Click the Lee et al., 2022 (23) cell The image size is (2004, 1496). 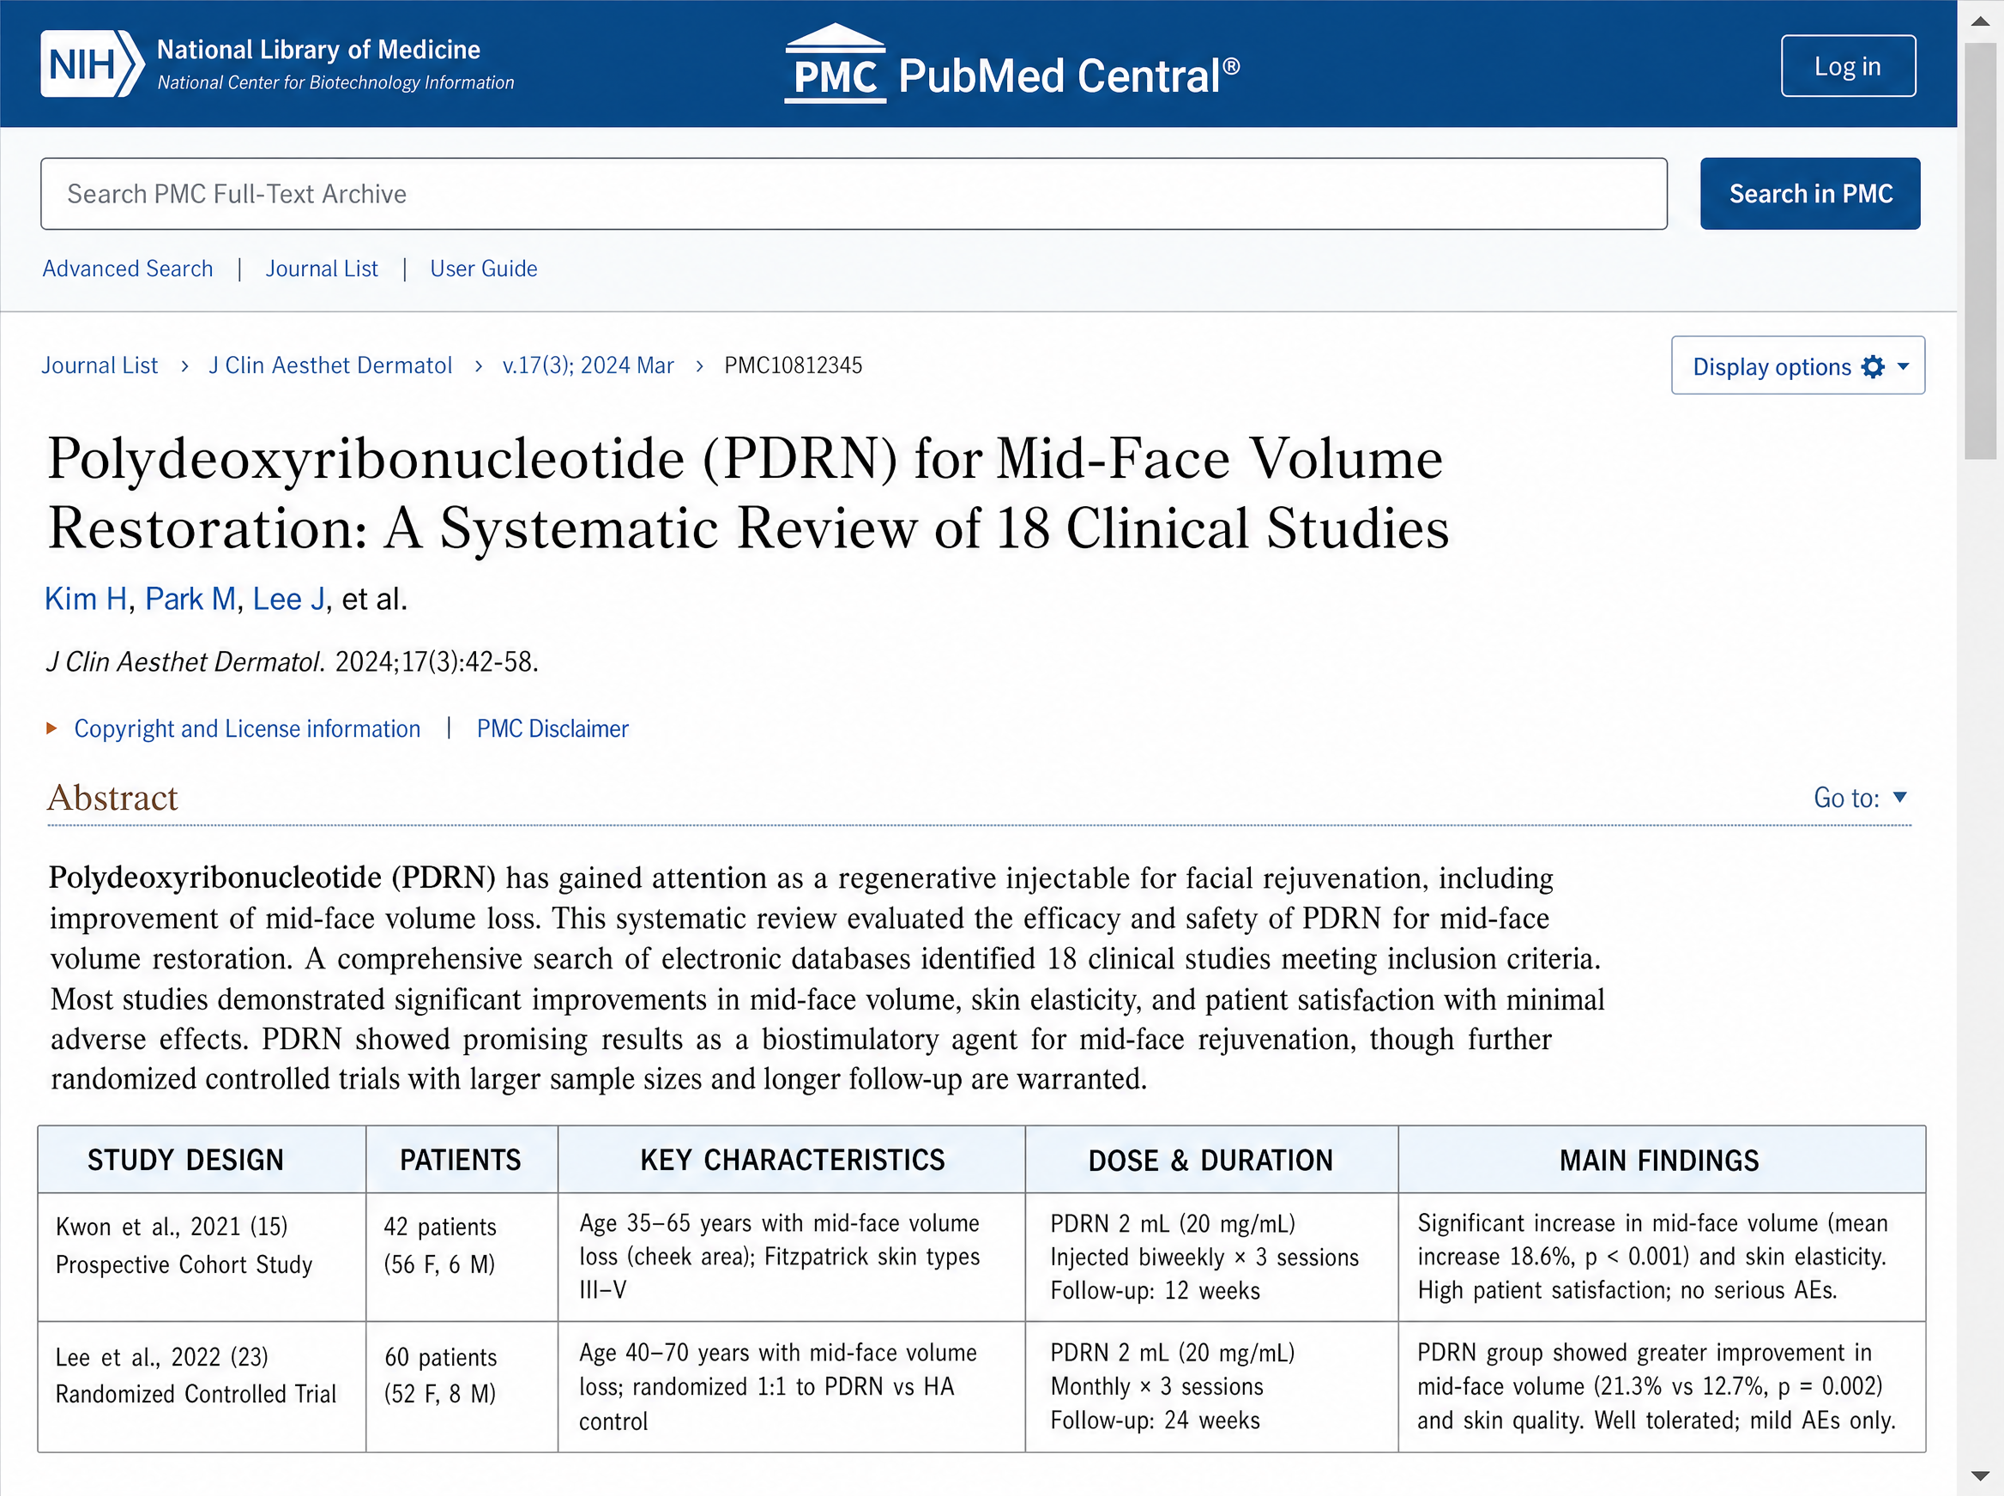(x=202, y=1387)
